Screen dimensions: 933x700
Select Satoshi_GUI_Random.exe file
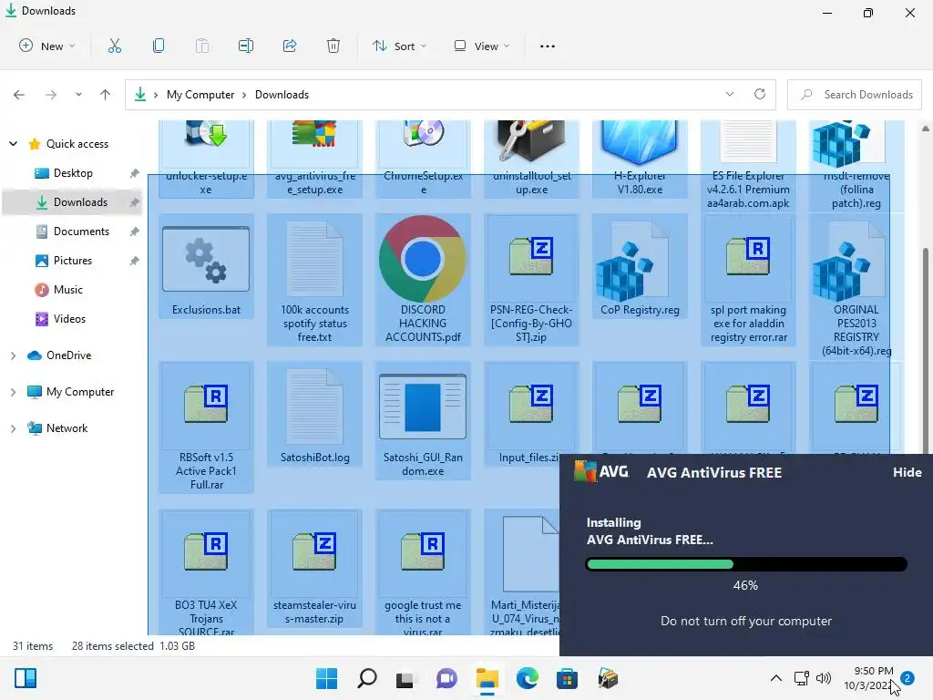423,421
